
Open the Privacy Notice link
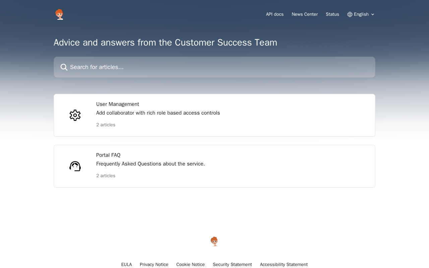point(154,265)
